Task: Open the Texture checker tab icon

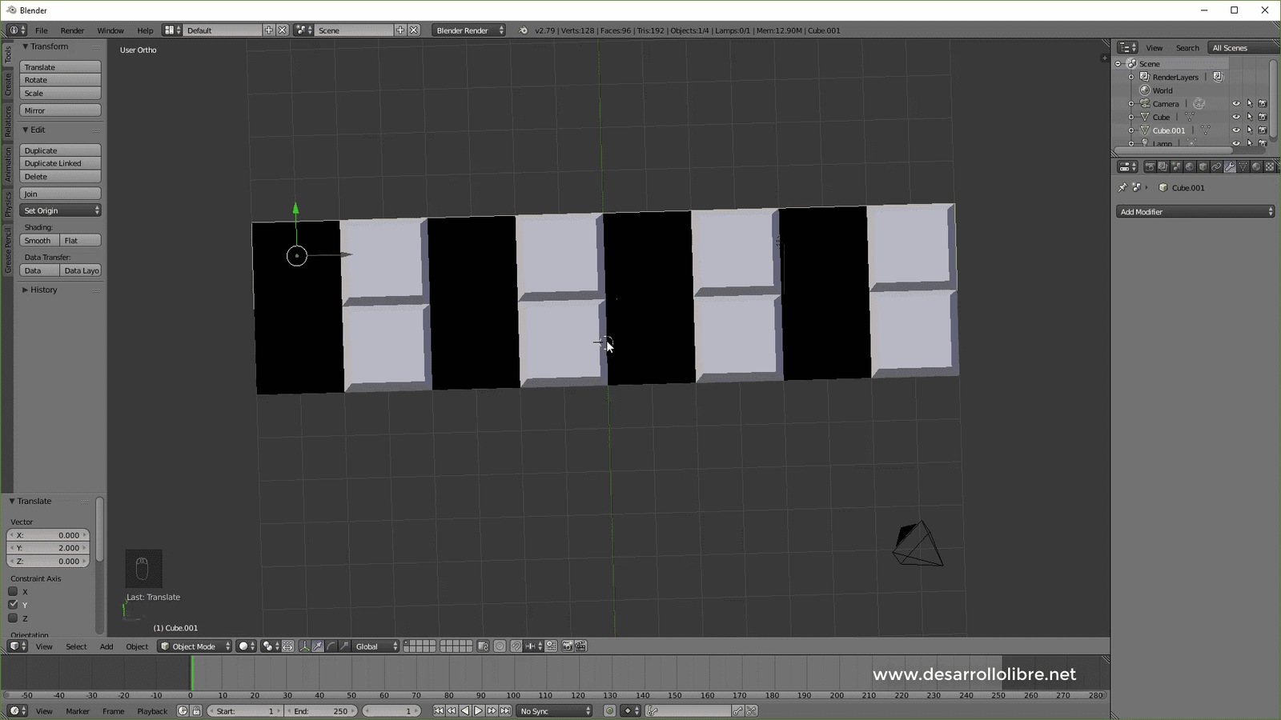Action: 1270,167
